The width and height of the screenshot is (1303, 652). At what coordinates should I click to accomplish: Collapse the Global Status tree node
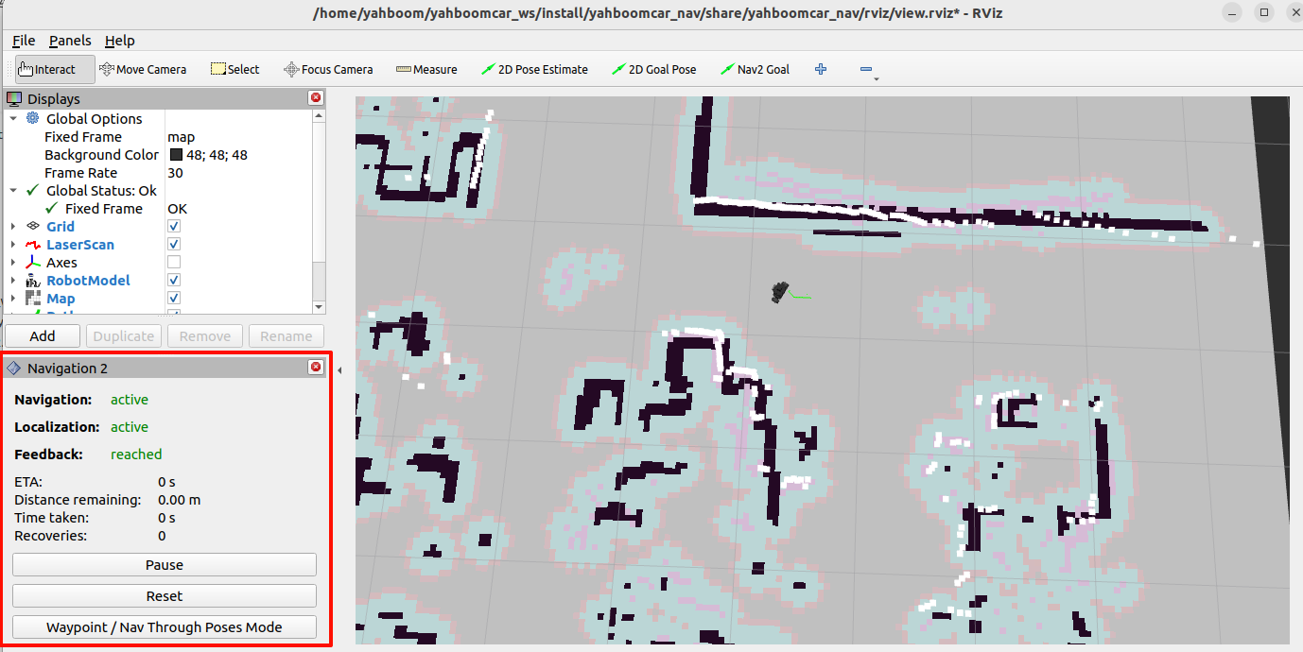(13, 190)
